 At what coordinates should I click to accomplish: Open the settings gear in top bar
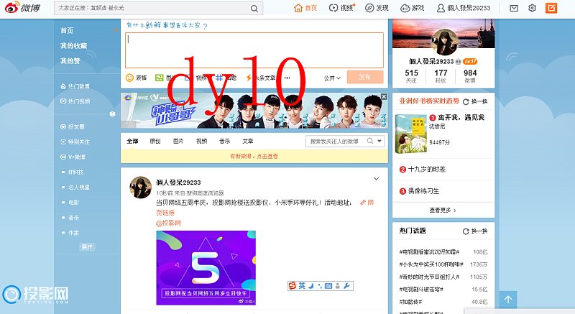coord(532,8)
